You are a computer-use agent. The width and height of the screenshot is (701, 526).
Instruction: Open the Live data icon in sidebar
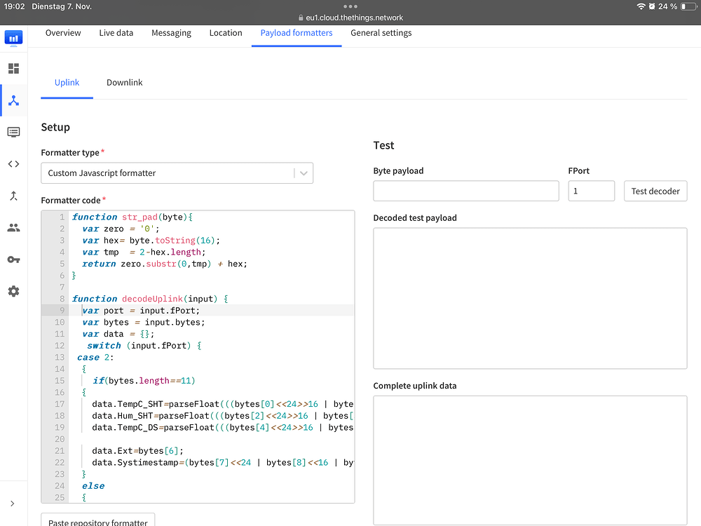(x=13, y=133)
